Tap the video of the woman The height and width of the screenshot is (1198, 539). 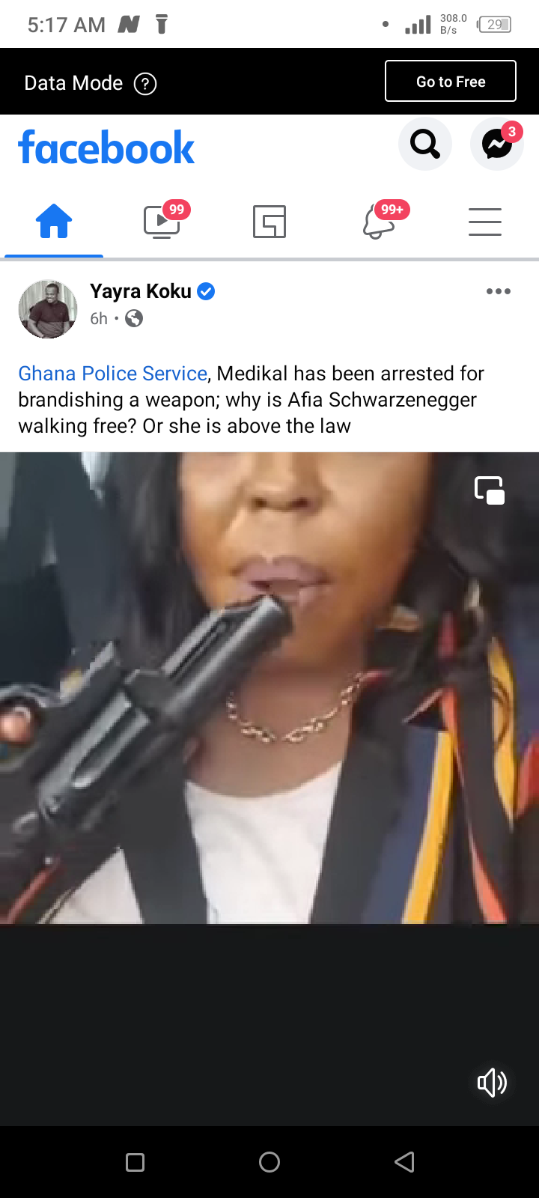coord(269,687)
